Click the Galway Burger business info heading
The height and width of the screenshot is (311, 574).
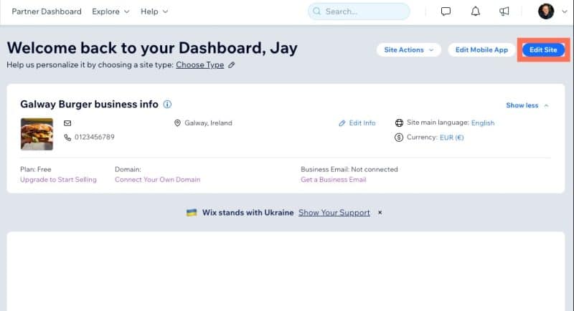[89, 104]
